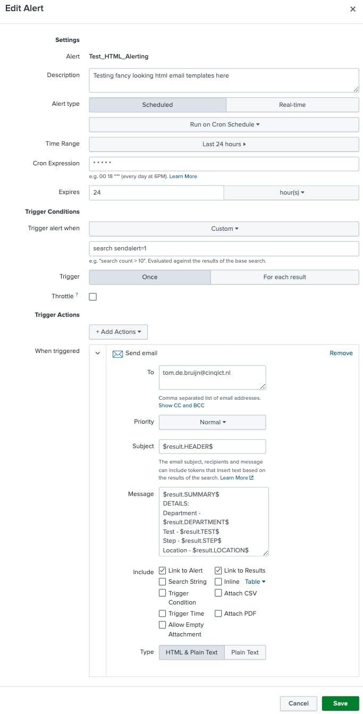
Task: Enable the Throttle checkbox
Action: point(93,297)
